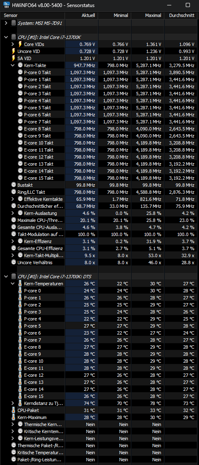Collapse the Kern-Takte group
The height and width of the screenshot is (465, 199).
(x=13, y=65)
